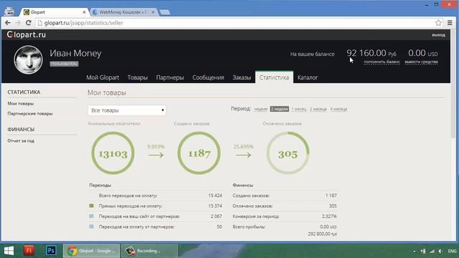The image size is (459, 258).
Task: Expand the Все товары dropdown
Action: pyautogui.click(x=127, y=110)
